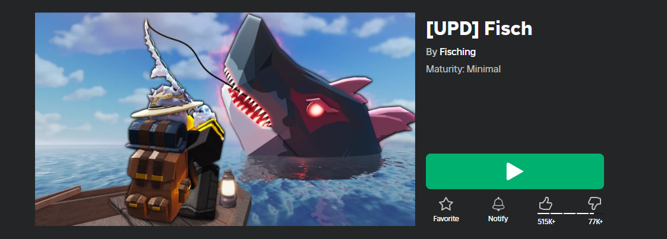This screenshot has width=667, height=239.
Task: Dislike the game with thumbs down
Action: click(x=595, y=203)
